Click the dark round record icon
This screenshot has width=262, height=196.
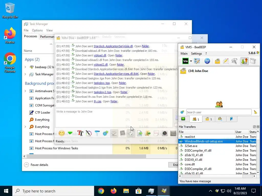165,133
